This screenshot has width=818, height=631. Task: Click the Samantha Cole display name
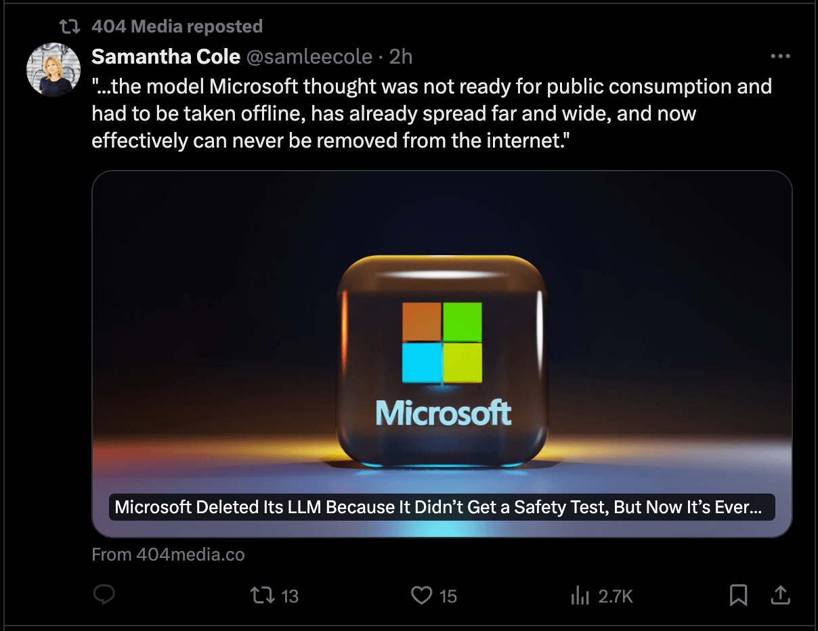(166, 56)
